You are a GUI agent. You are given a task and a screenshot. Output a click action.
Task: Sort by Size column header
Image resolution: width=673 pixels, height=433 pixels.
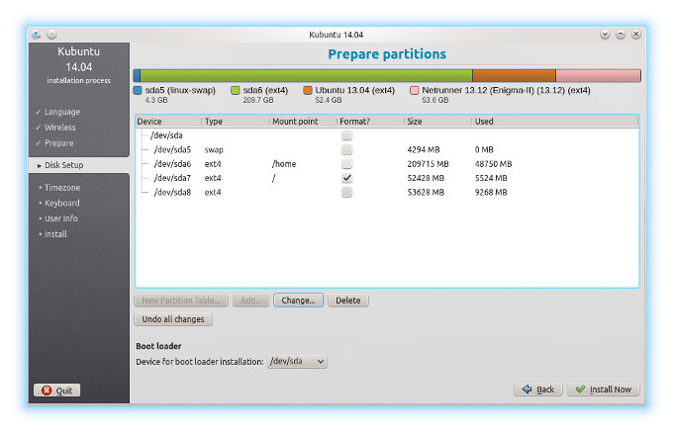click(x=436, y=122)
